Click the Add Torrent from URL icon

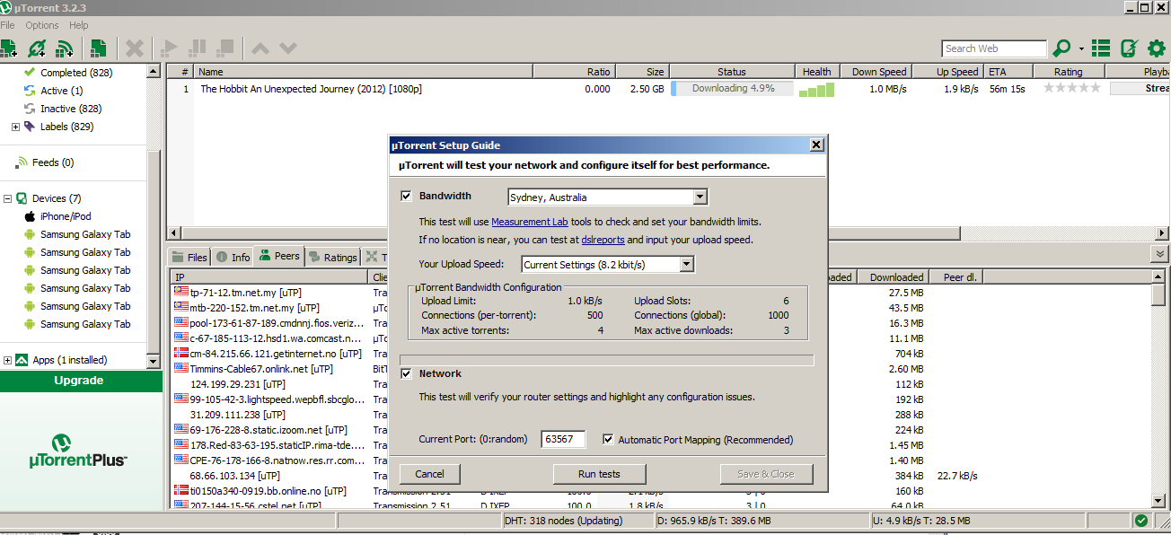point(37,48)
